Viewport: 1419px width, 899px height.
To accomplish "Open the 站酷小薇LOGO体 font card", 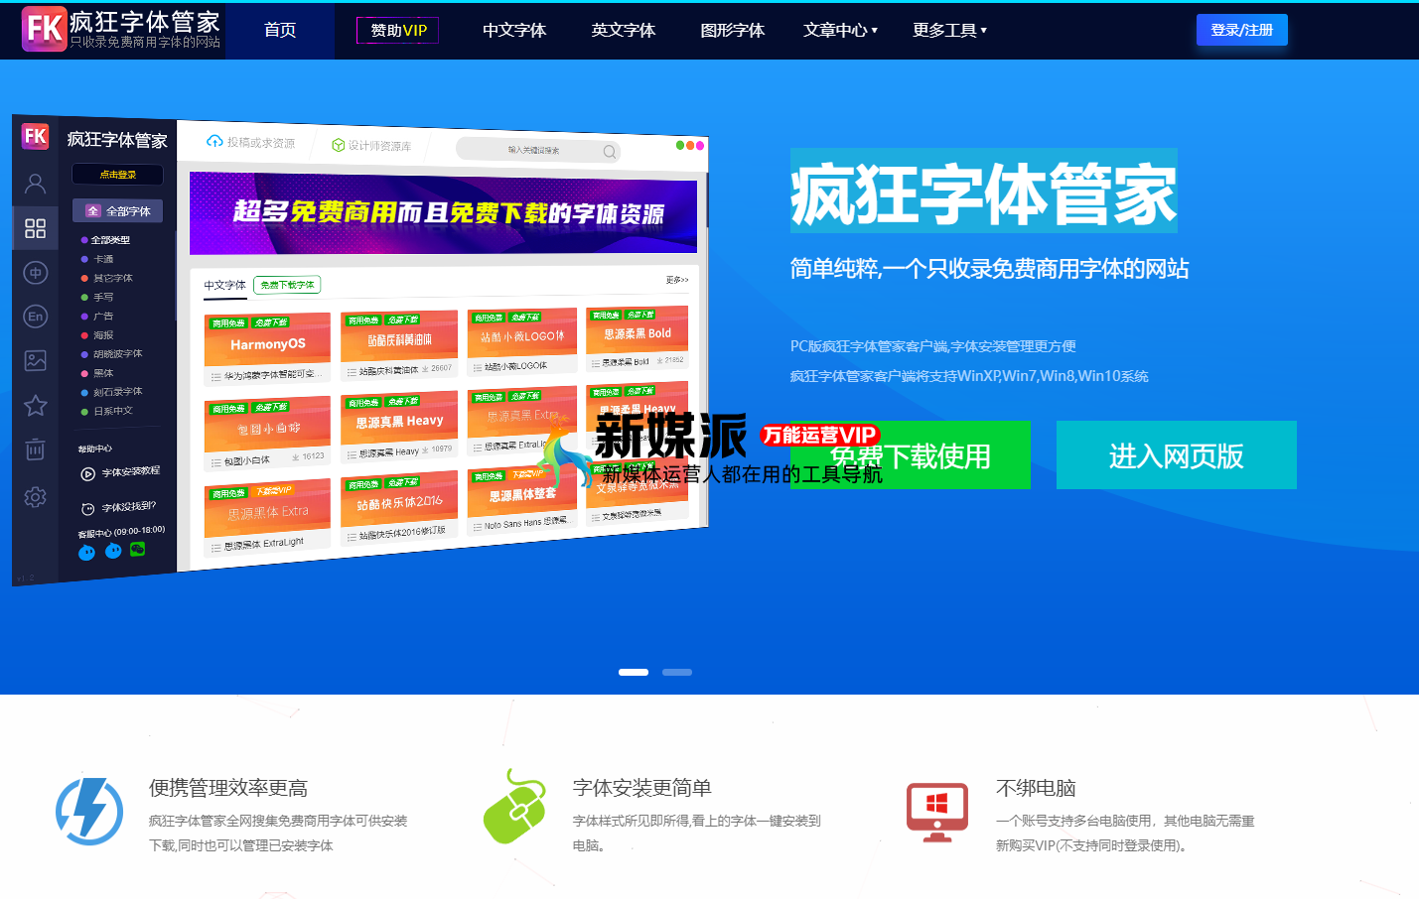I will (522, 342).
